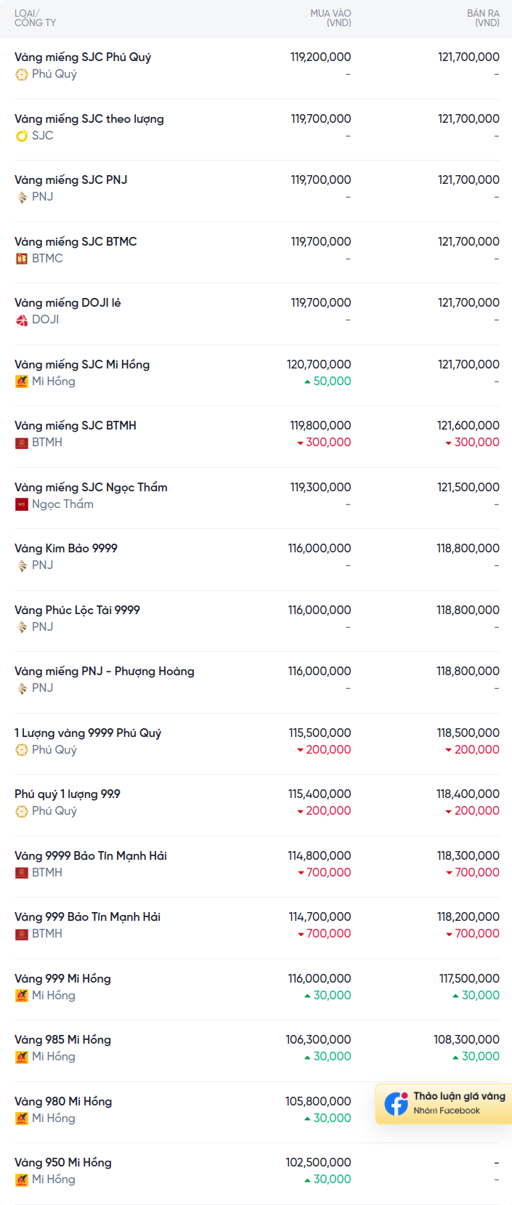Click the BTMC company logo icon

point(22,259)
